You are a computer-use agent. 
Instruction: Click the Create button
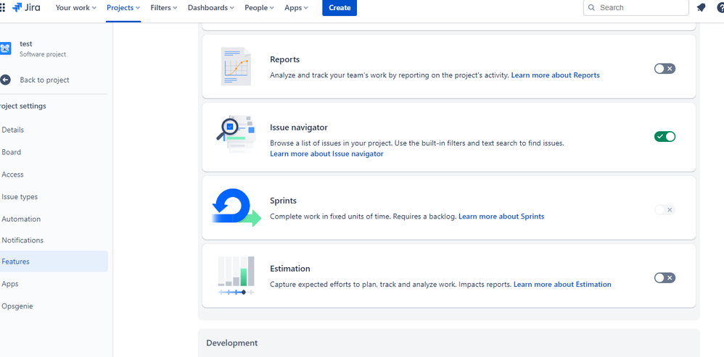click(340, 8)
